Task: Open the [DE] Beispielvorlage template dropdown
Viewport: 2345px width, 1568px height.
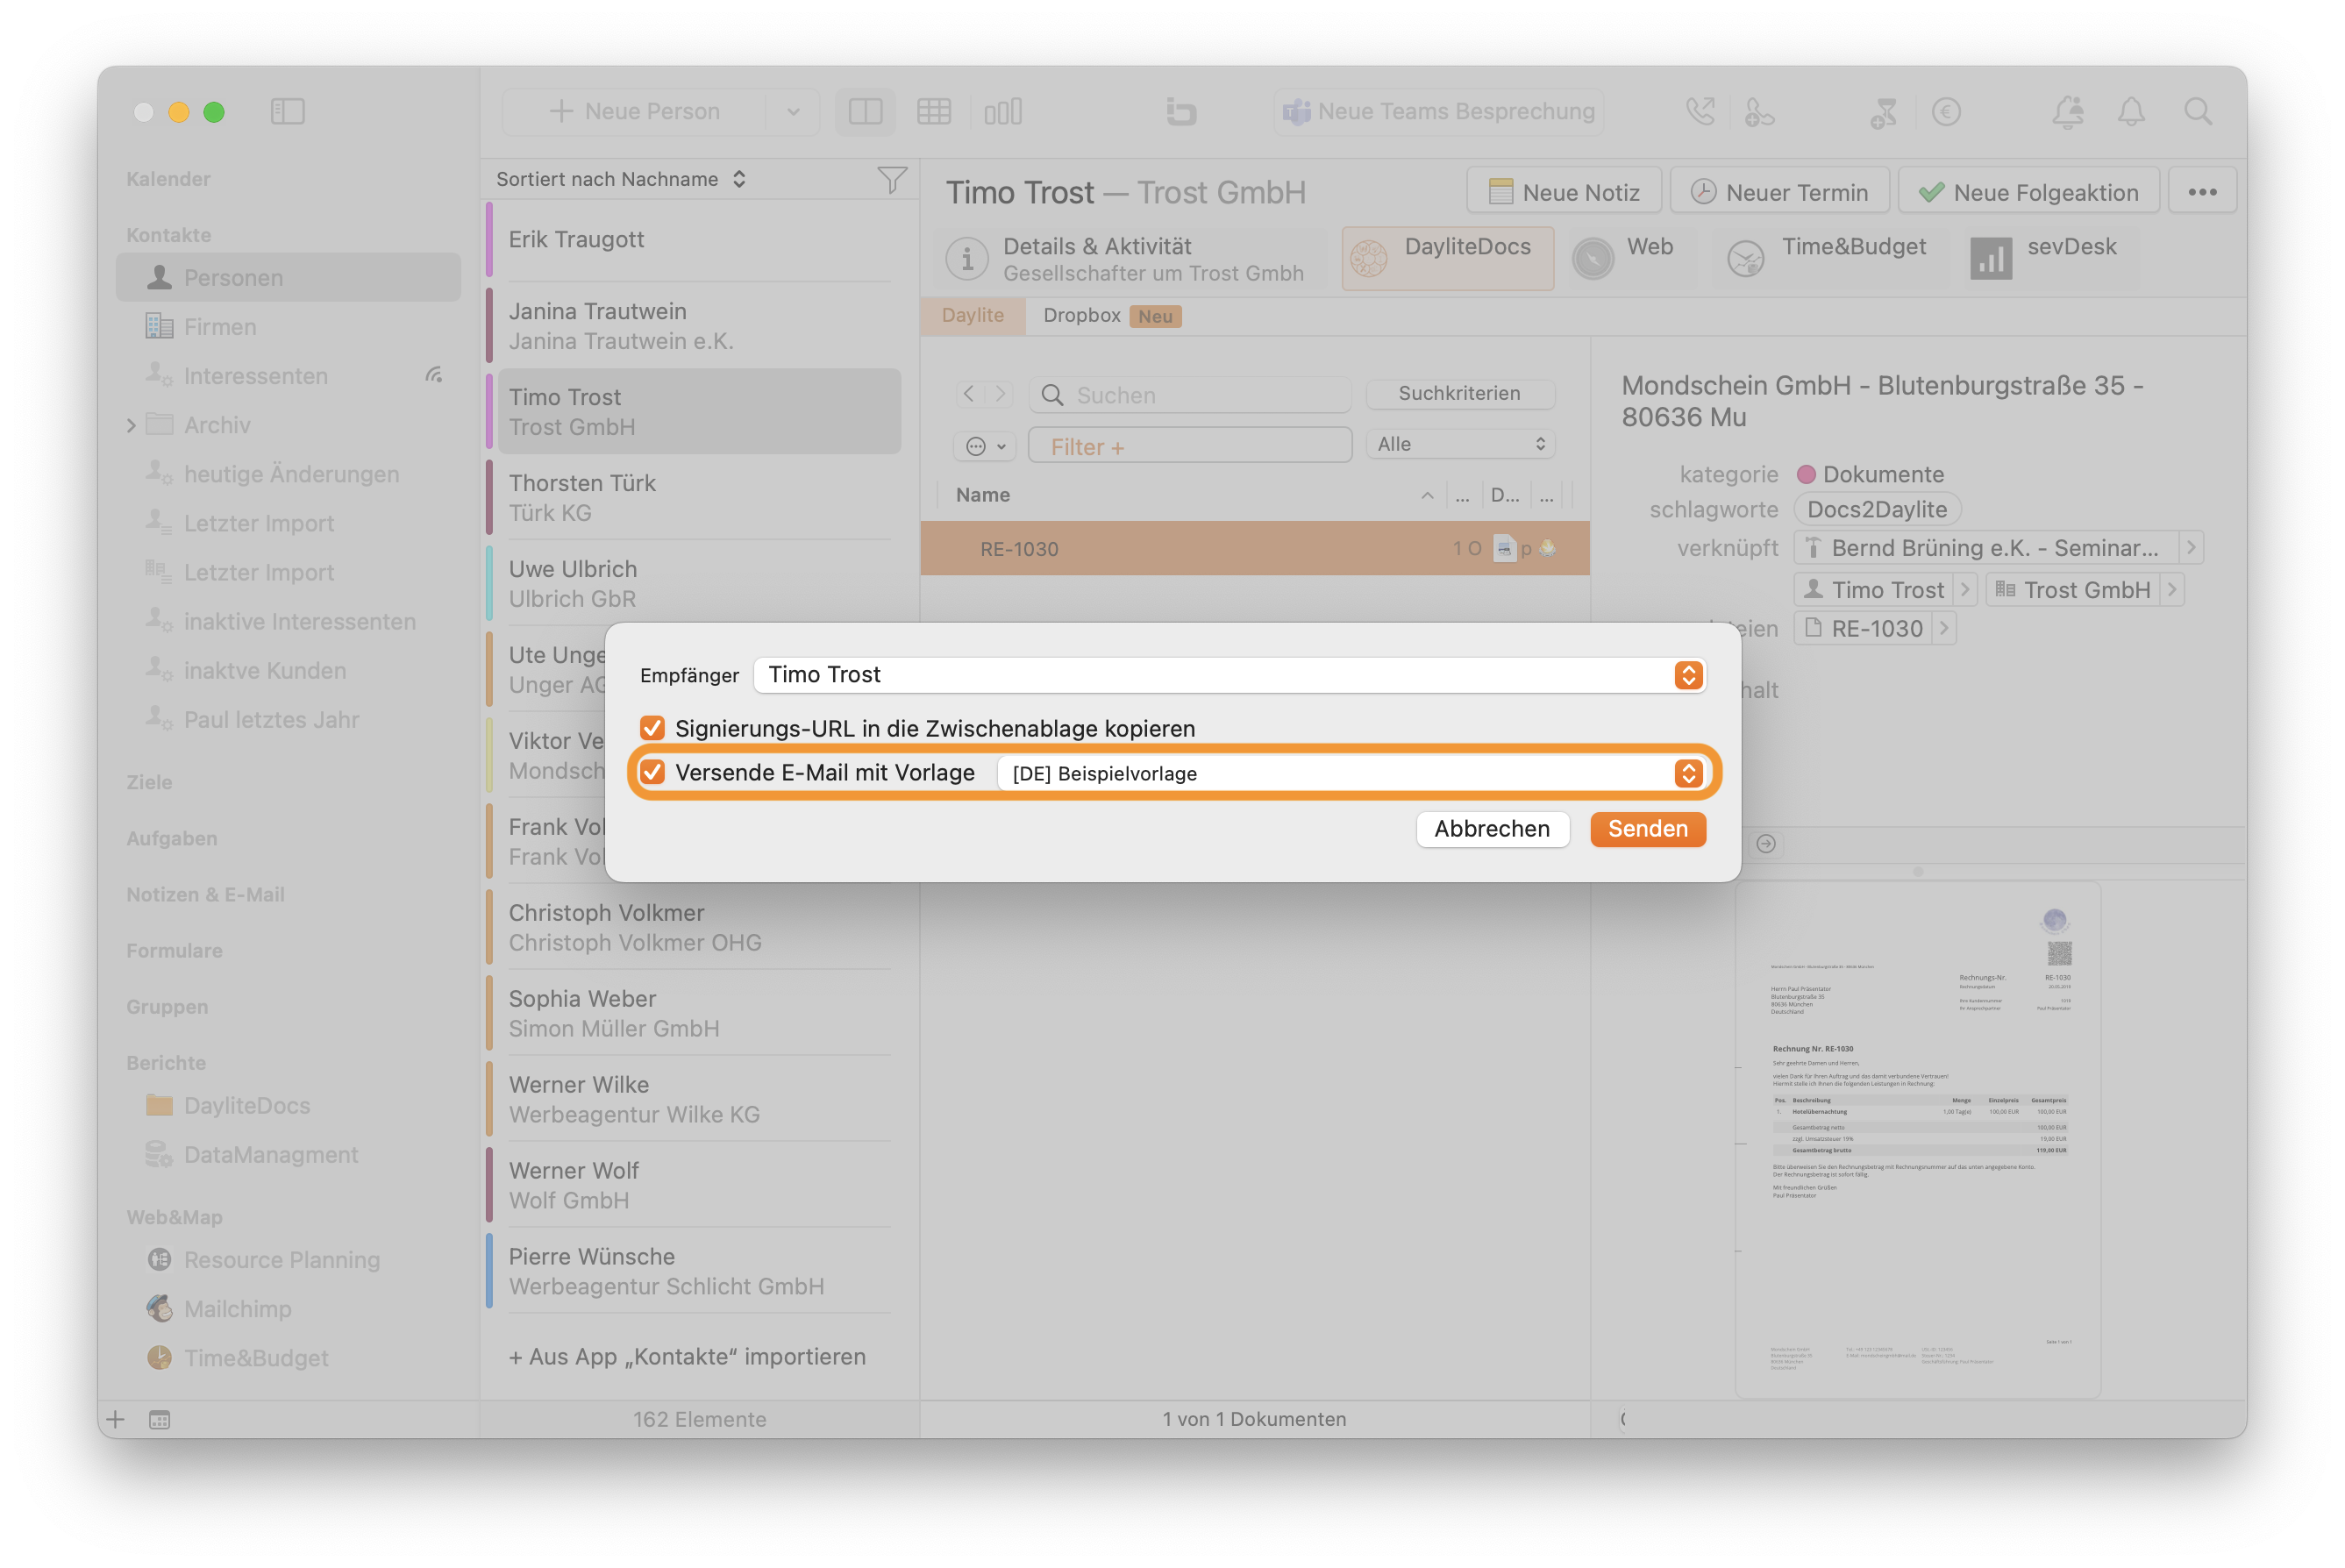Action: pyautogui.click(x=1350, y=773)
